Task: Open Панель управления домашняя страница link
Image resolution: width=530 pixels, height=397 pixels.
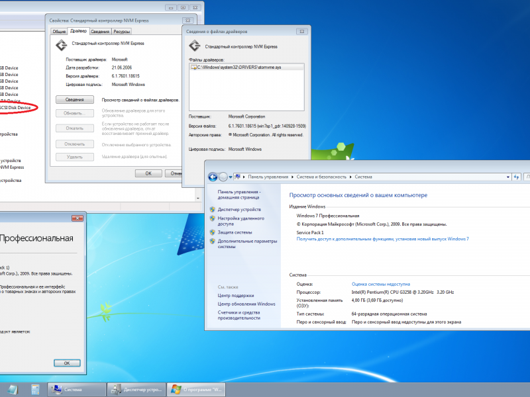Action: (x=239, y=195)
